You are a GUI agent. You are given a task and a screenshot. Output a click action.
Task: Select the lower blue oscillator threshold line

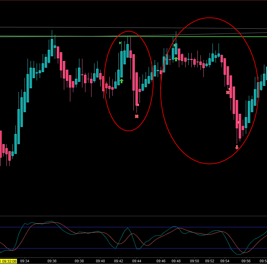pyautogui.click(x=133, y=248)
